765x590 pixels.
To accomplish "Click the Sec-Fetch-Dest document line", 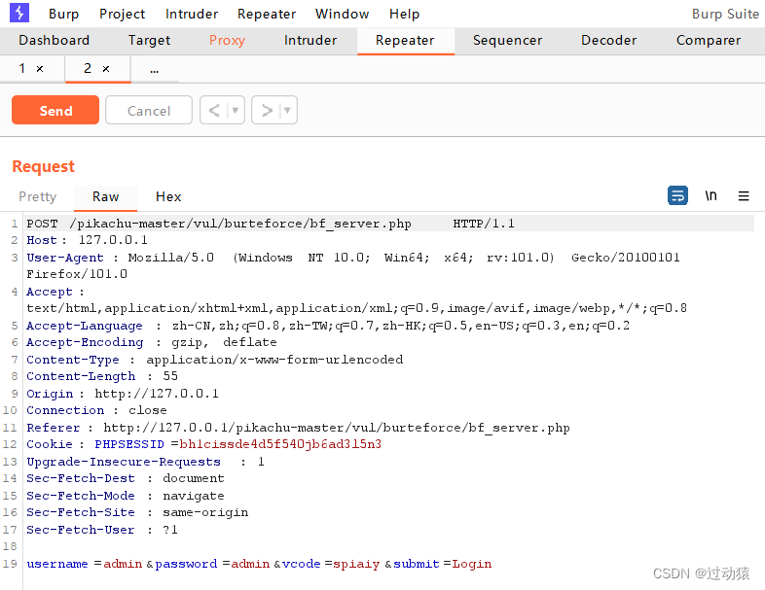I will point(126,478).
